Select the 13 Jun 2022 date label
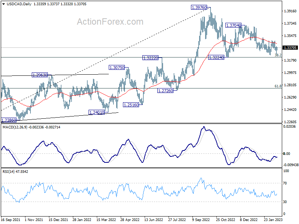 154,220
